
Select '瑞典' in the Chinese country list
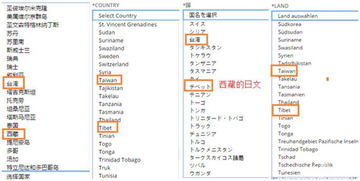12,58
